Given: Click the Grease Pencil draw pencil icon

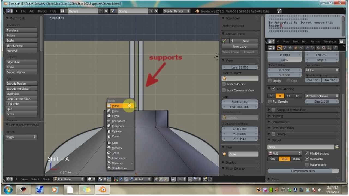Looking at the screenshot, I should [224, 41].
